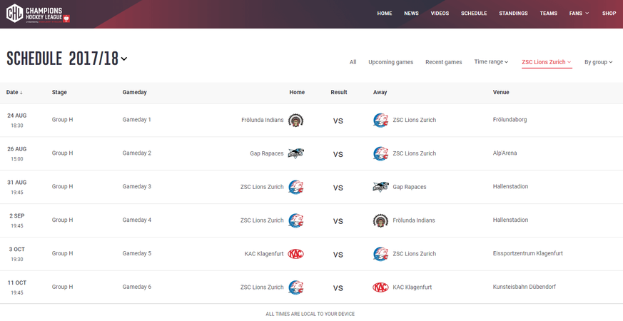Image resolution: width=623 pixels, height=321 pixels.
Task: Click Hallenstadion venue in Gameday 4 row
Action: pyautogui.click(x=510, y=220)
